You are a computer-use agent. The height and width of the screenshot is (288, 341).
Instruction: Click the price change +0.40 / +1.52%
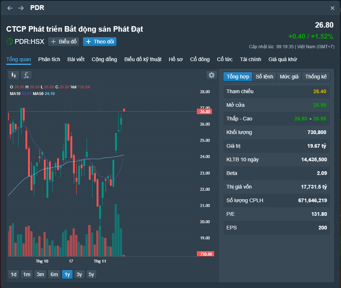[x=311, y=36]
